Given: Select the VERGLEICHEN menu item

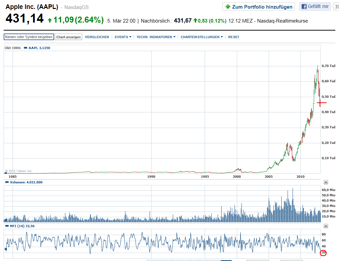Looking at the screenshot, I should 97,37.
